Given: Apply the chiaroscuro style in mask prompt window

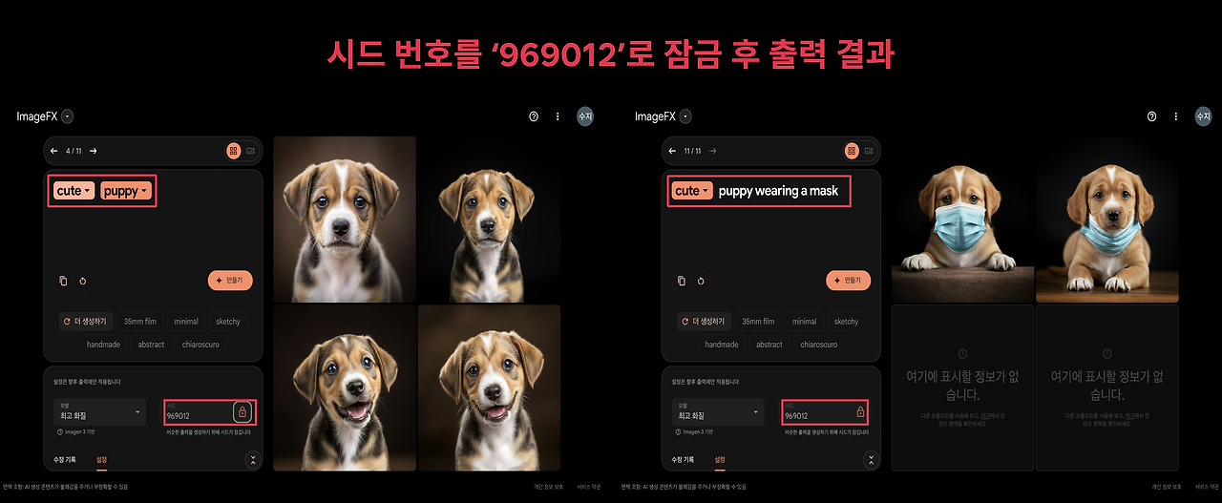Looking at the screenshot, I should 819,345.
